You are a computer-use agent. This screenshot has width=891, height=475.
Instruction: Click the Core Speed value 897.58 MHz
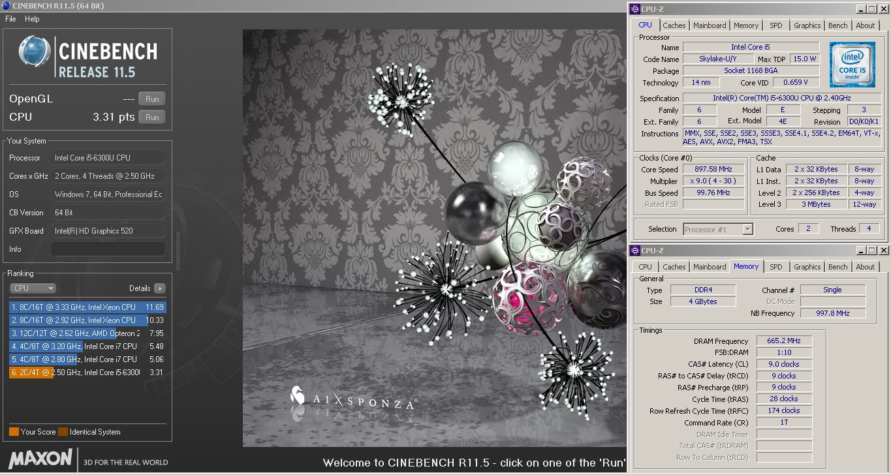coord(713,170)
